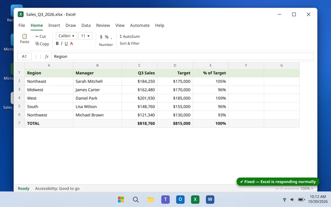Open the font size 11 dropdown
The image size is (331, 207).
(x=85, y=36)
